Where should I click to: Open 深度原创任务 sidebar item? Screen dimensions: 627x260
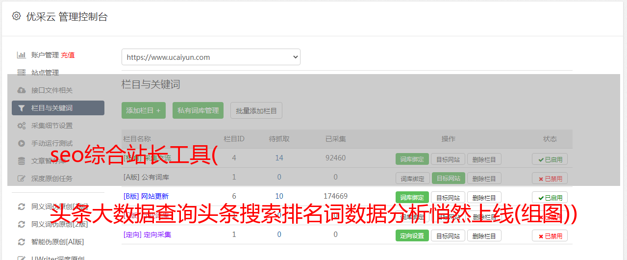(x=52, y=179)
